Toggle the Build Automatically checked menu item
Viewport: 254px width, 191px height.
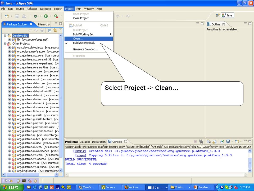point(89,43)
